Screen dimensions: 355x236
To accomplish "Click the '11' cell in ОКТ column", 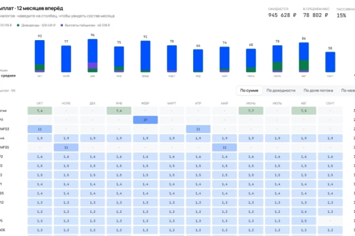I will (x=40, y=129).
